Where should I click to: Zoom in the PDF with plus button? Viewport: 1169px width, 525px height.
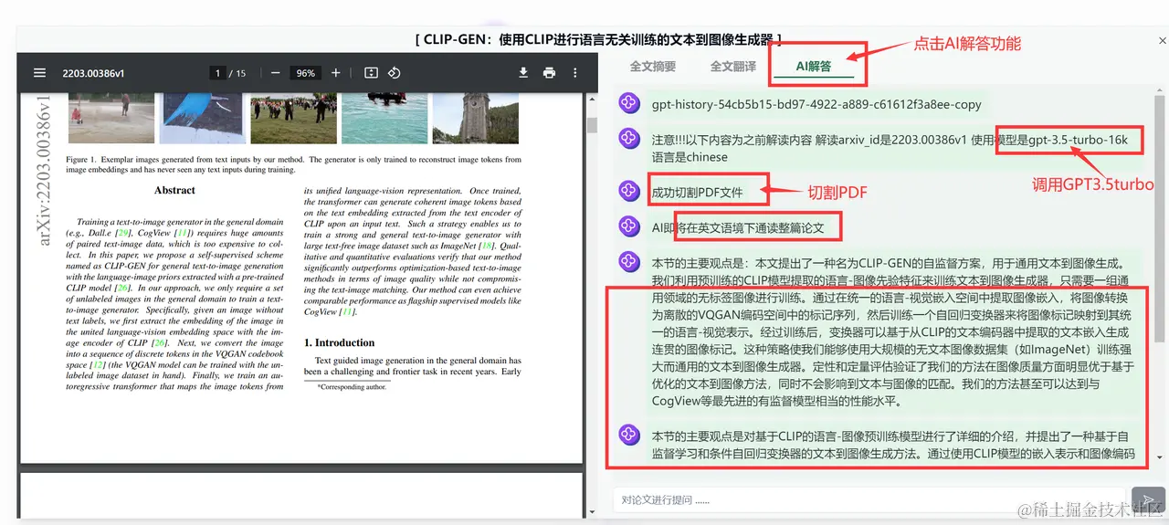[336, 73]
